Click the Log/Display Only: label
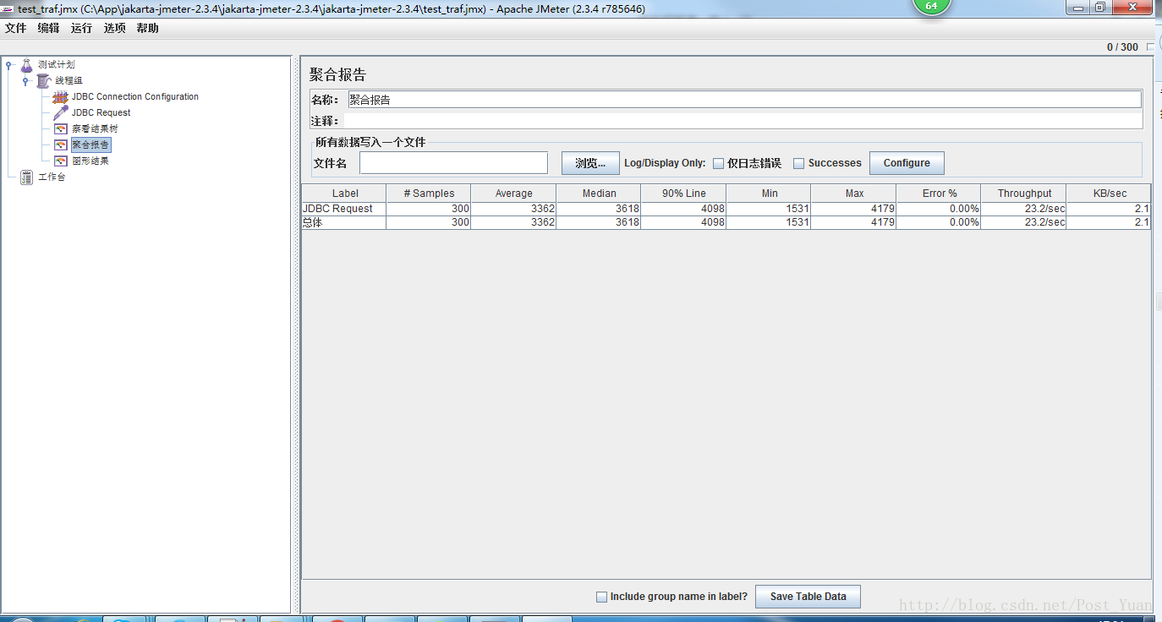Screen dimensions: 1162x622 (x=665, y=163)
